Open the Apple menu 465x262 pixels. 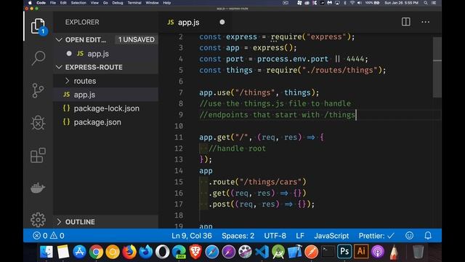[30, 3]
